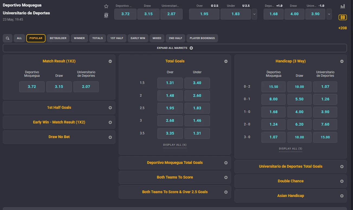Expand Early Win - Match Result market
Image resolution: width=353 pixels, height=210 pixels.
click(x=59, y=122)
